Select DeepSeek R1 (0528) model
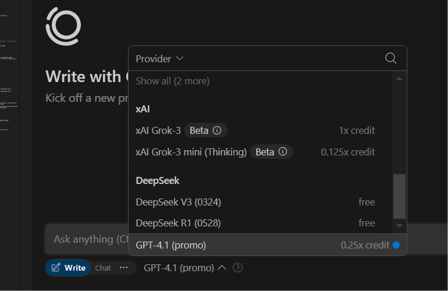The image size is (448, 291). pos(178,223)
